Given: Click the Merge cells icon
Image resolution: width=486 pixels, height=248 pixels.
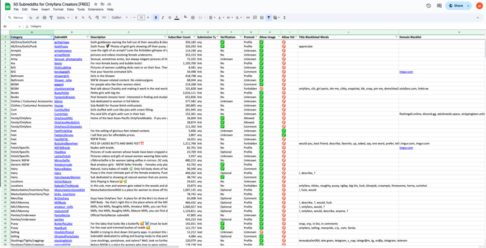Looking at the screenshot, I should click(x=201, y=18).
